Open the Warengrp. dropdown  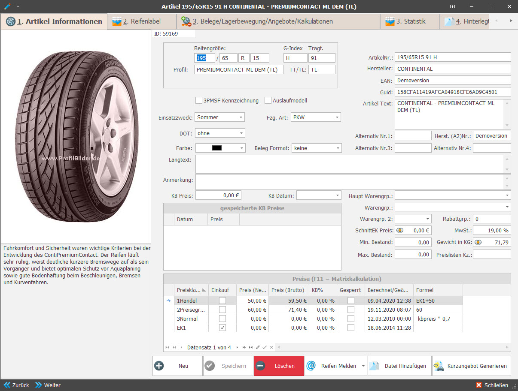coord(507,207)
